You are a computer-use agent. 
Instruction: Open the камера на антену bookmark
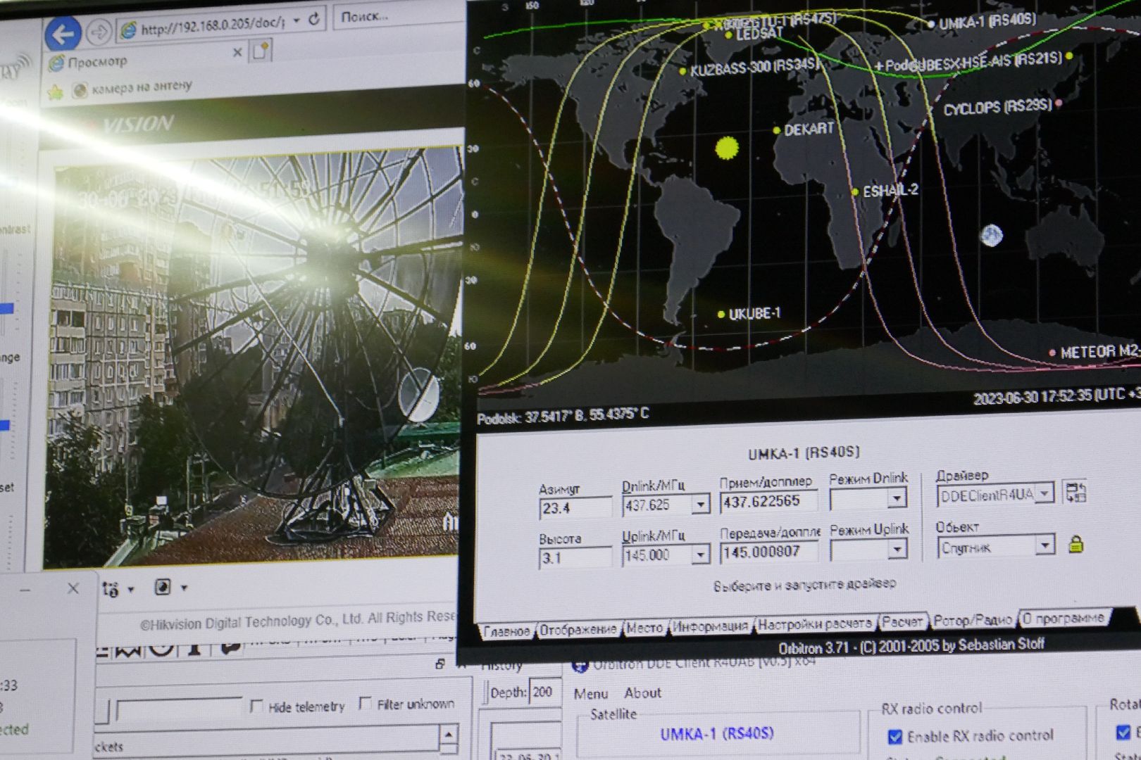[x=141, y=88]
